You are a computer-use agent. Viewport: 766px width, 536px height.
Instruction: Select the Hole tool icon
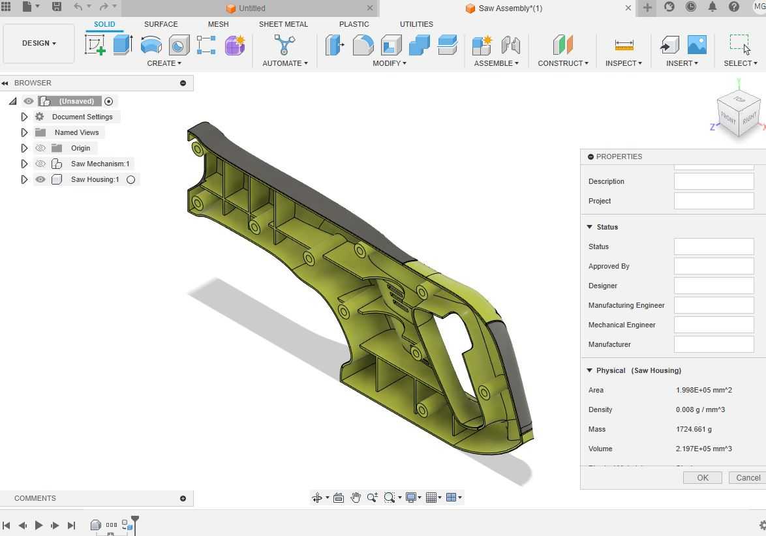179,46
